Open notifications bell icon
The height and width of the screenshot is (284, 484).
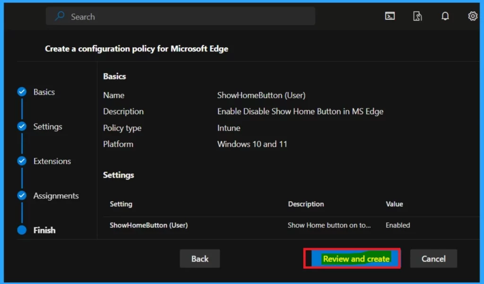coord(445,16)
